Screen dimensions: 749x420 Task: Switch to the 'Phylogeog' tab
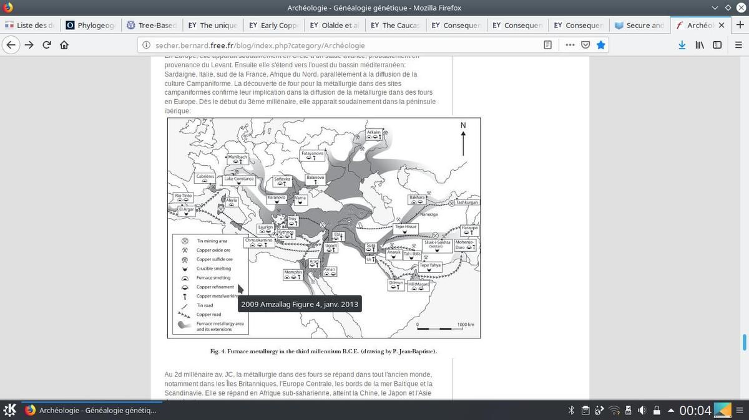(x=91, y=26)
